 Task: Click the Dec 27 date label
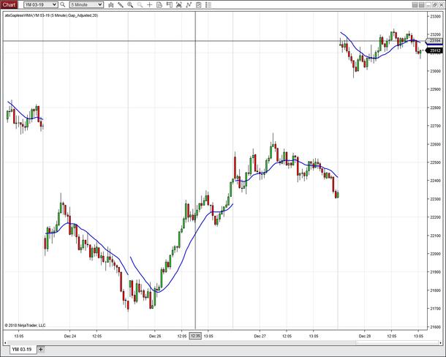tap(260, 336)
